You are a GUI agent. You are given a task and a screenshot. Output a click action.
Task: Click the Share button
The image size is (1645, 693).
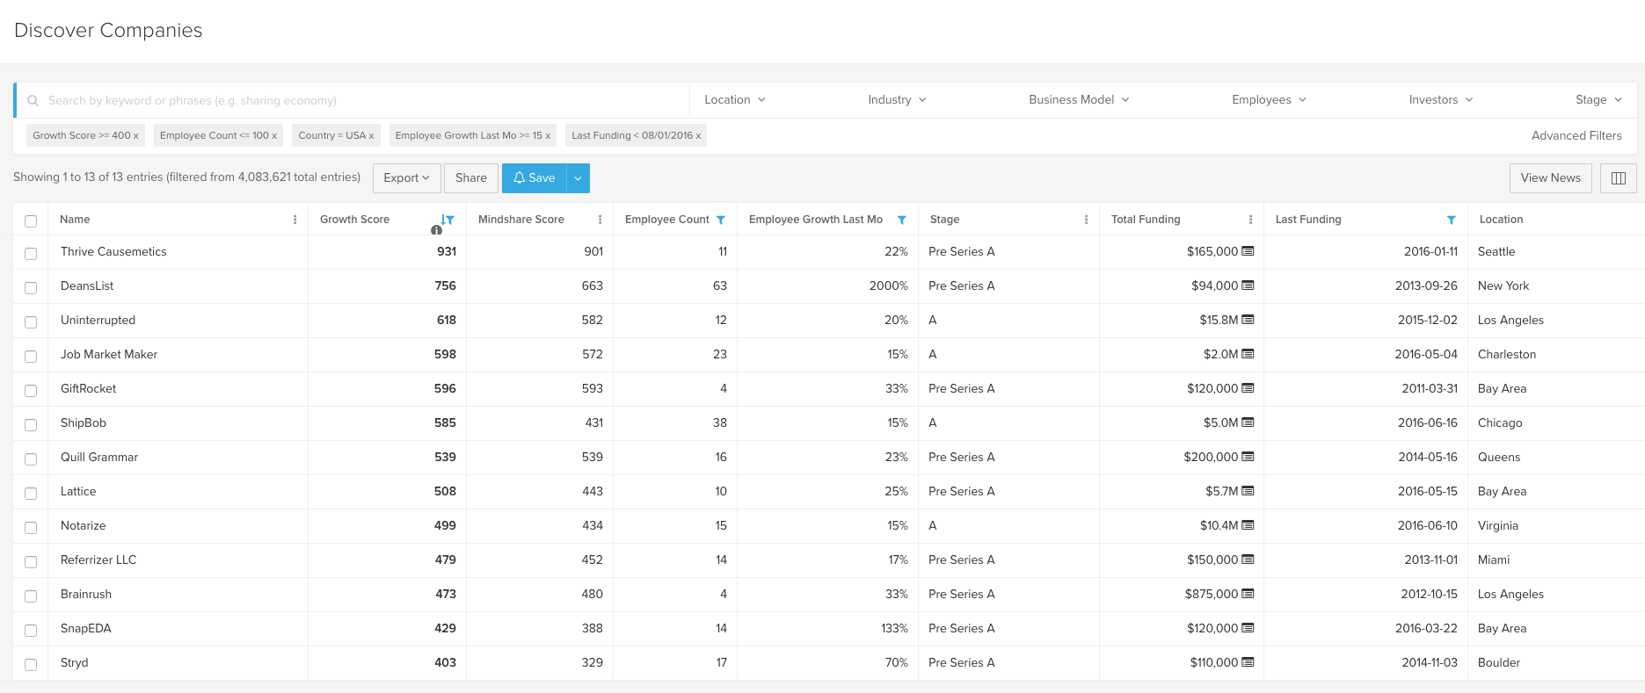tap(471, 178)
